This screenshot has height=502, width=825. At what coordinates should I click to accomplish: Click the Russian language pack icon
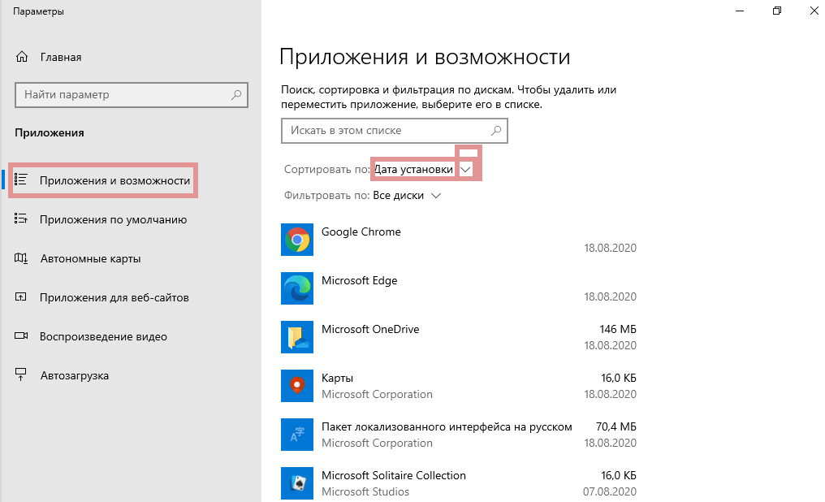click(296, 435)
